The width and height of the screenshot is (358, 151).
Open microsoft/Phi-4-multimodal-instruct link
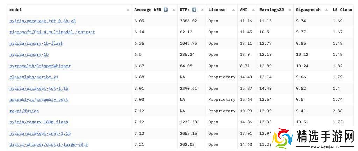click(x=52, y=32)
